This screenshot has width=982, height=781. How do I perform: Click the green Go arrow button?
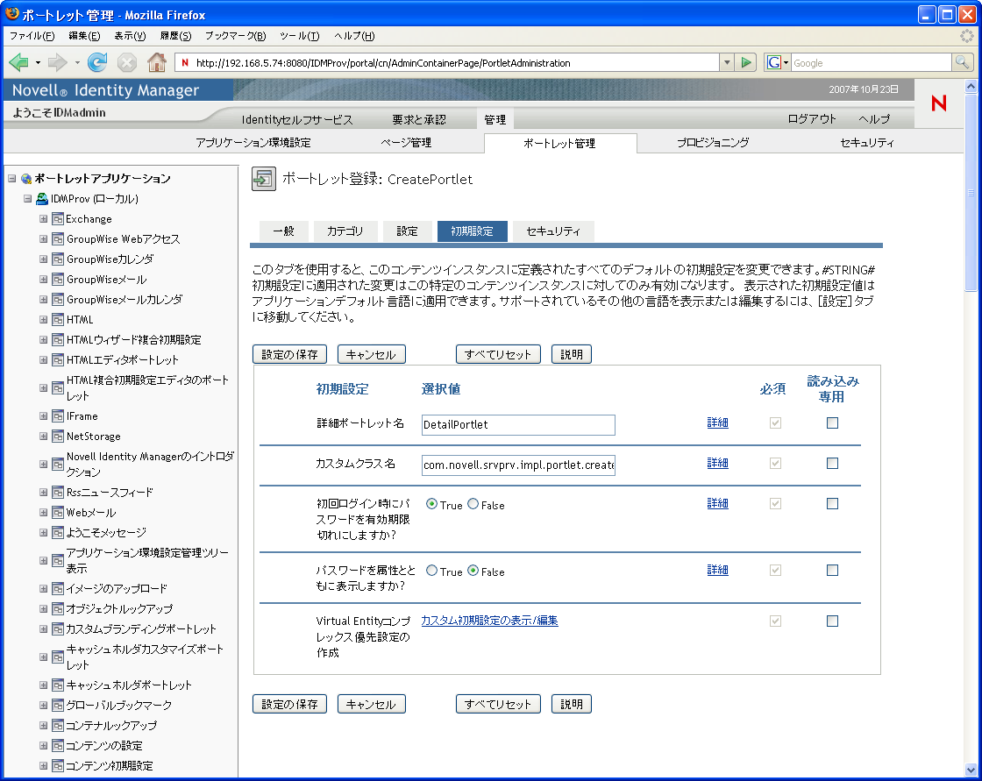(x=746, y=62)
